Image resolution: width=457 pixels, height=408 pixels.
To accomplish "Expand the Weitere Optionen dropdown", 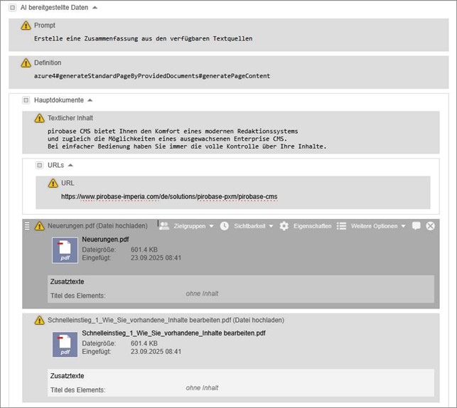I will (377, 226).
